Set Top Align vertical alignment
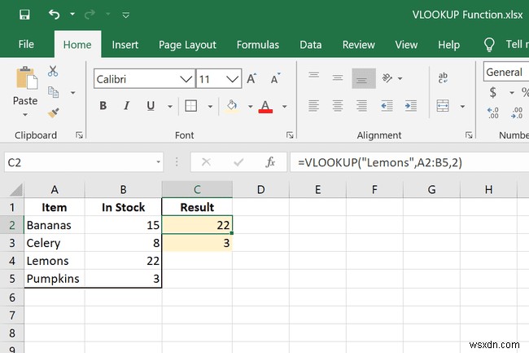This screenshot has width=529, height=353. [314, 75]
